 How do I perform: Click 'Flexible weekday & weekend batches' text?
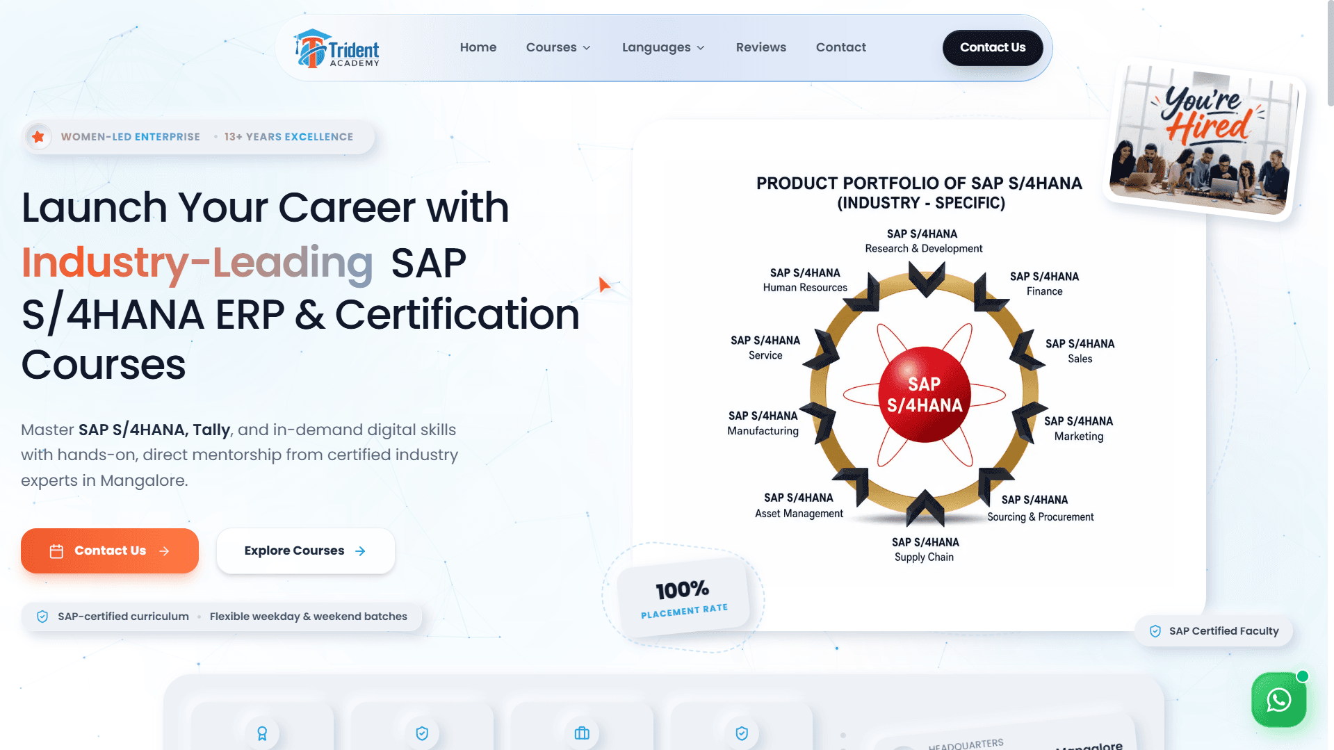[309, 617]
